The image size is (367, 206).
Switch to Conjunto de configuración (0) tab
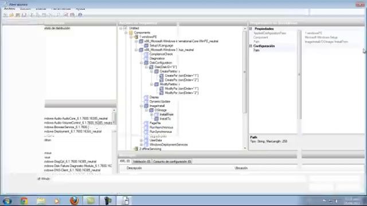click(172, 161)
